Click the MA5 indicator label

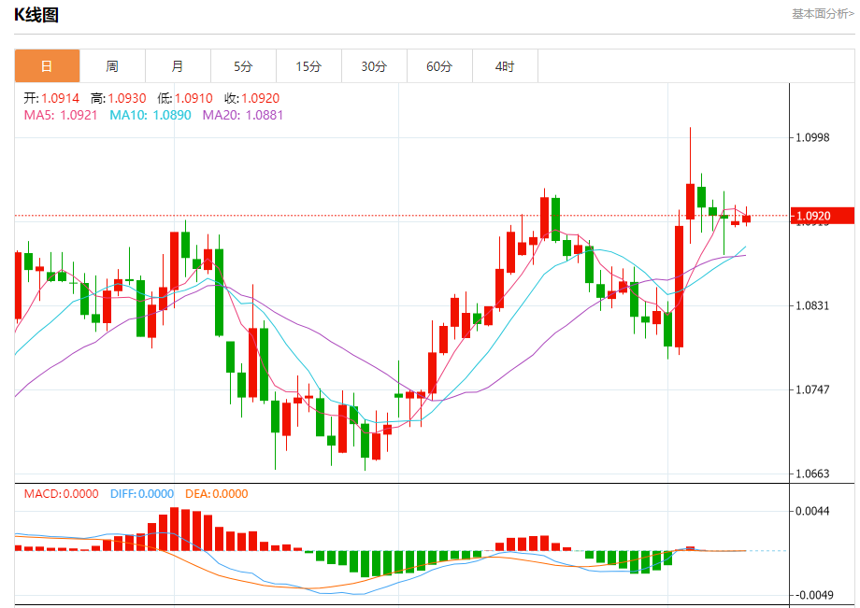(x=61, y=115)
